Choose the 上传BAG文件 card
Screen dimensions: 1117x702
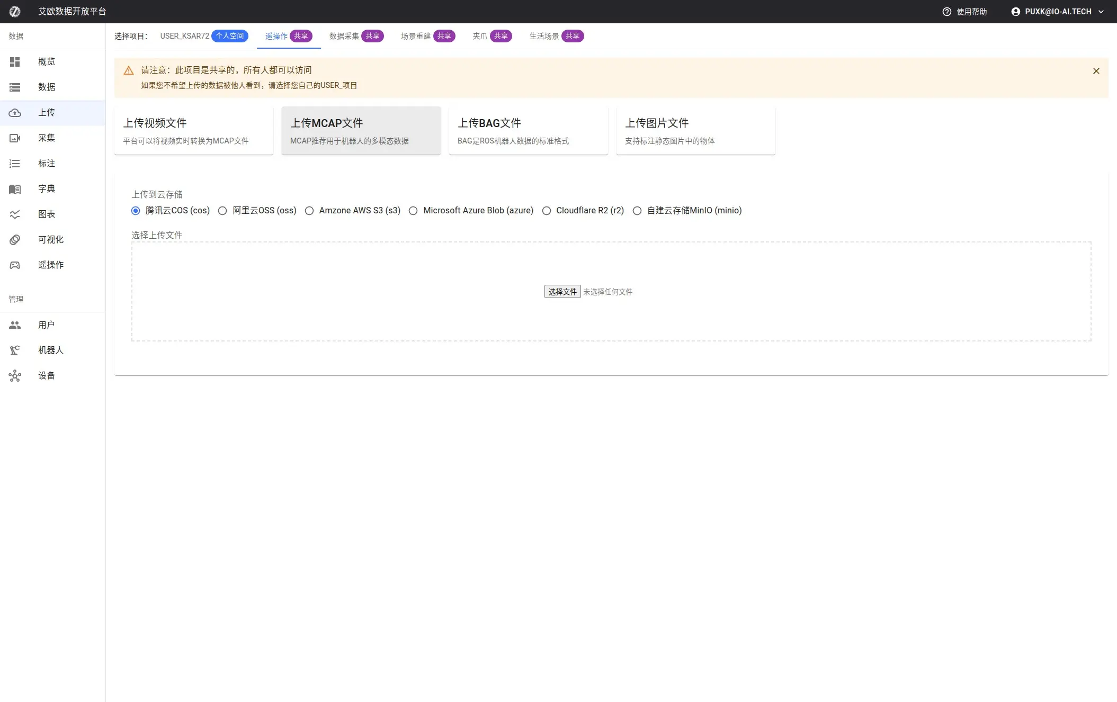(x=529, y=131)
